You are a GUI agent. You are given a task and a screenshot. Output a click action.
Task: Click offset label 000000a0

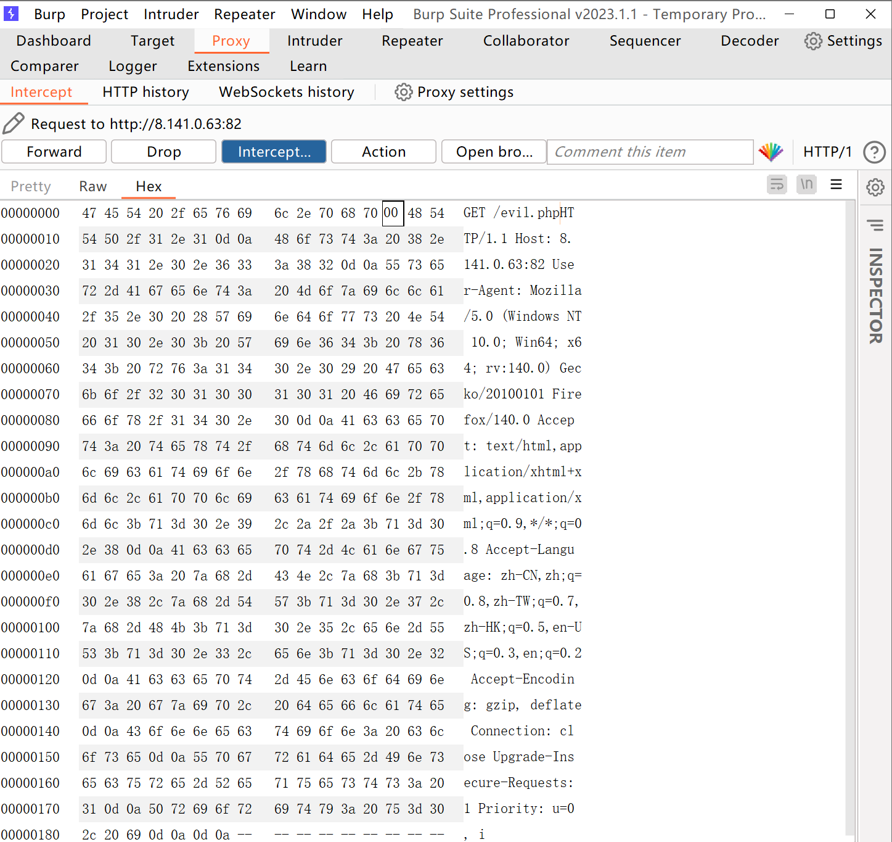30,473
